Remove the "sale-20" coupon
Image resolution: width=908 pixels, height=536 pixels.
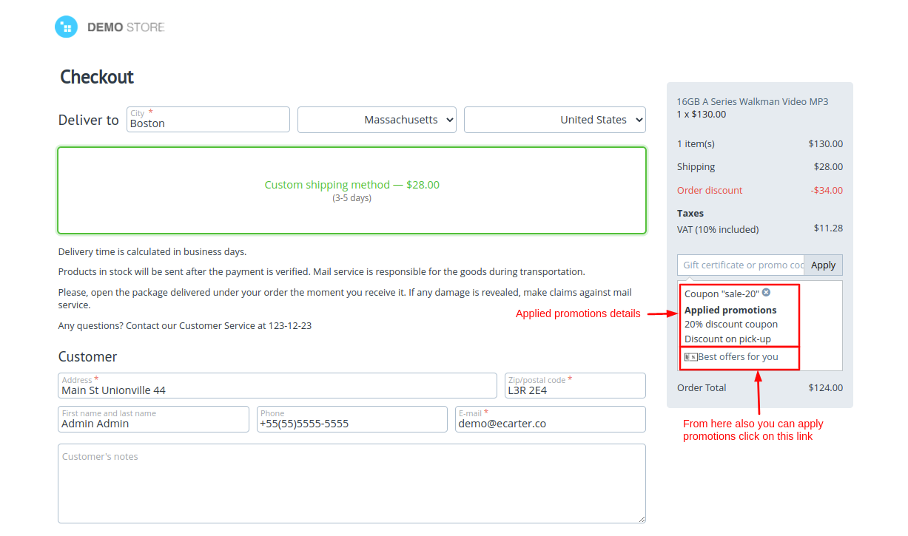pyautogui.click(x=767, y=293)
